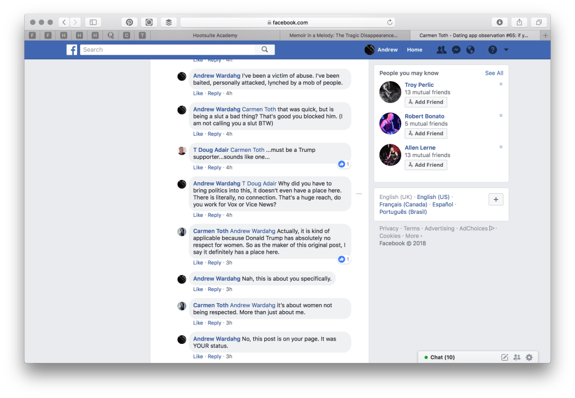Switch to the Hootsuite Academy tab
Screen dimensions: 575x398
(x=214, y=35)
